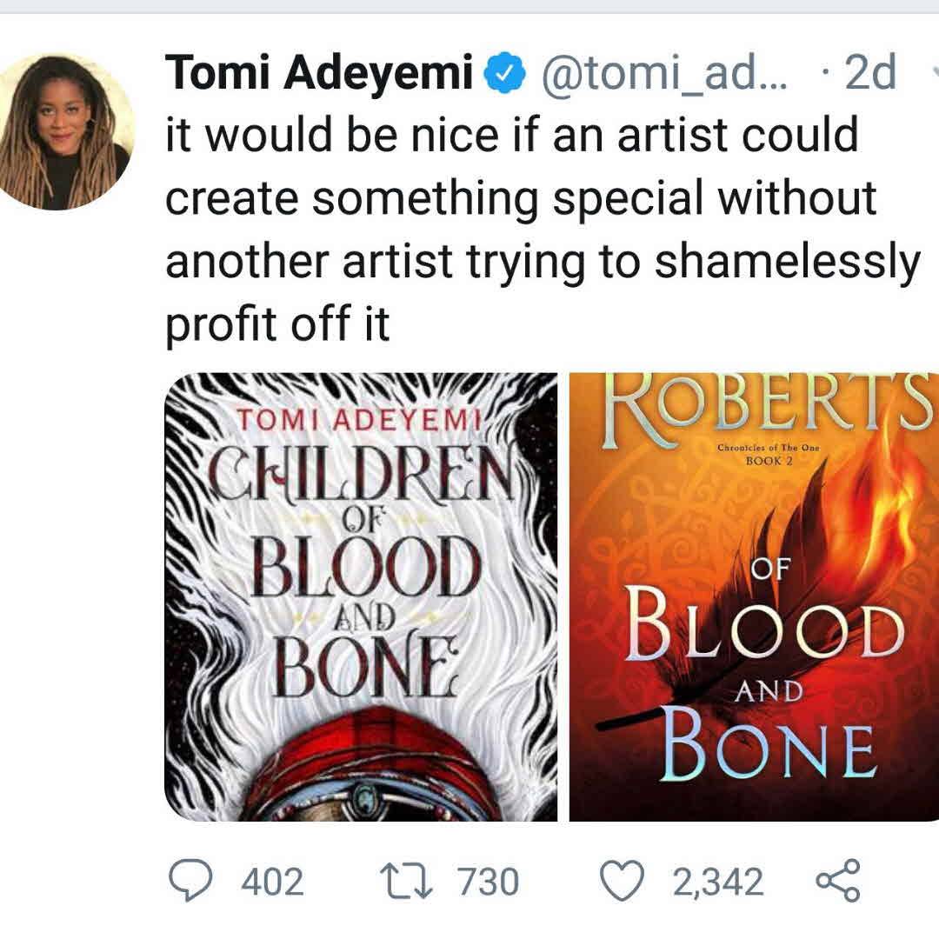Click the 2,342 likes count
The height and width of the screenshot is (939, 939).
[x=718, y=882]
